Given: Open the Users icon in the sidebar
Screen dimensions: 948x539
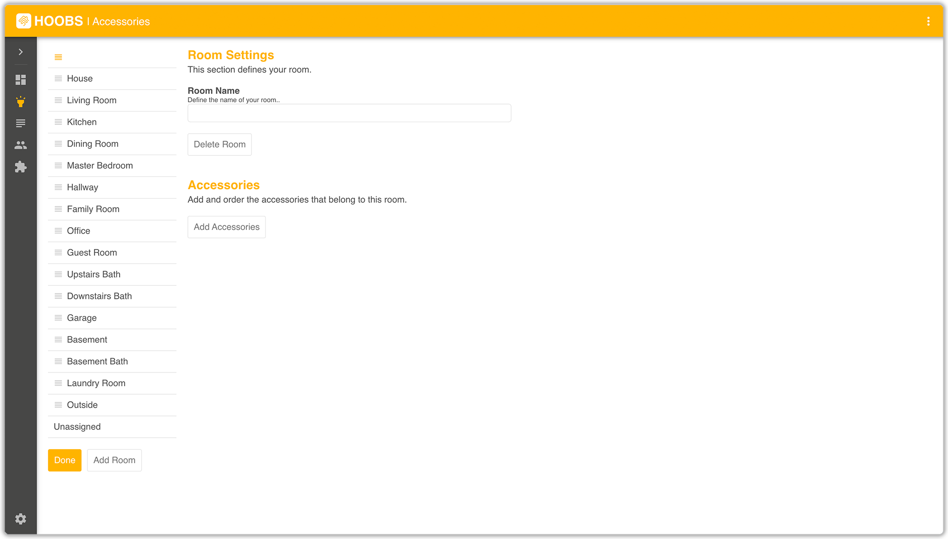Looking at the screenshot, I should click(x=20, y=145).
